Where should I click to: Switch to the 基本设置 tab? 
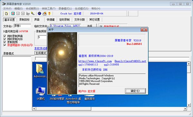pos(9,20)
